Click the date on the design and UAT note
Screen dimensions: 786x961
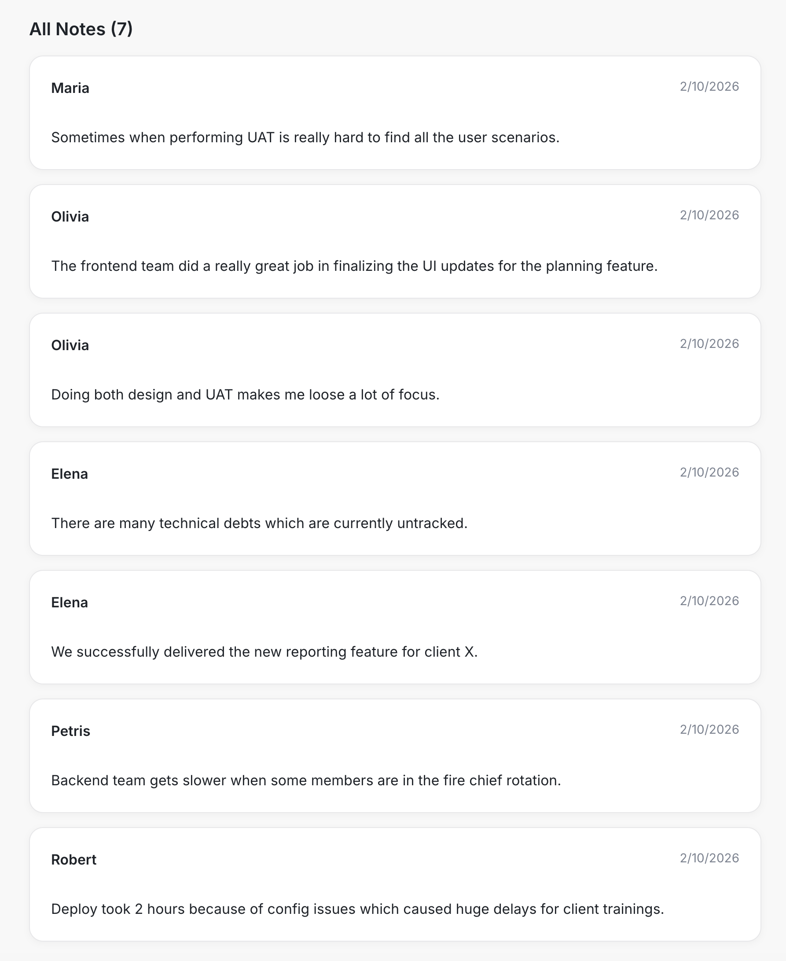709,344
